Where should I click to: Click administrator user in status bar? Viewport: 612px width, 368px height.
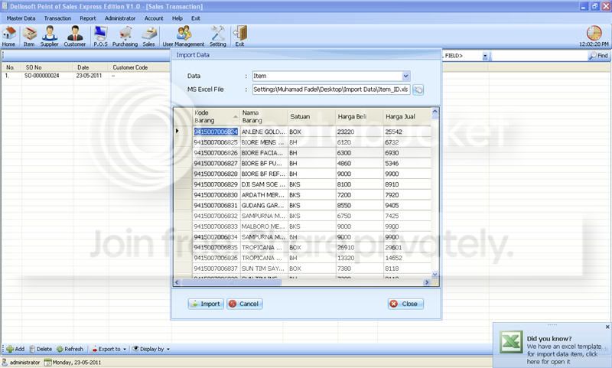pos(21,363)
